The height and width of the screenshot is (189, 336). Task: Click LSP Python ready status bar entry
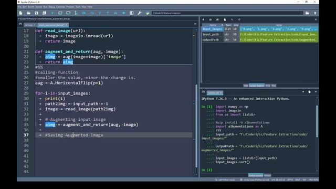(225, 180)
